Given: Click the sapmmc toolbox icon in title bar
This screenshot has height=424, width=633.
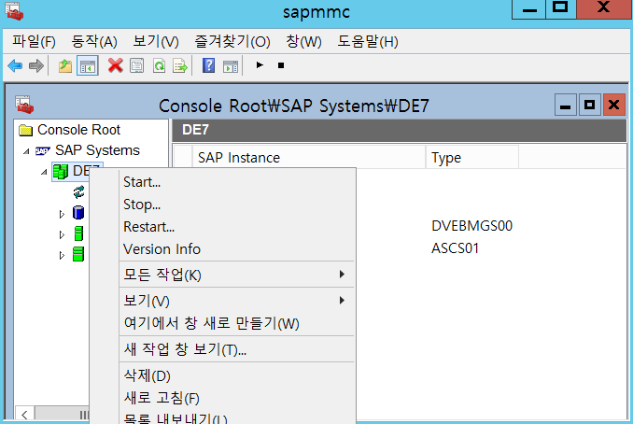Looking at the screenshot, I should 14,11.
